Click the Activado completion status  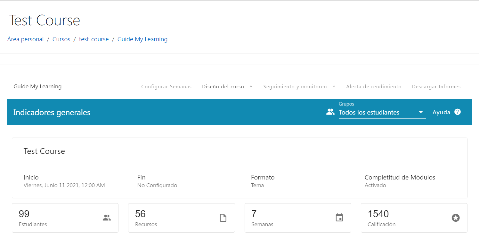[x=375, y=185]
